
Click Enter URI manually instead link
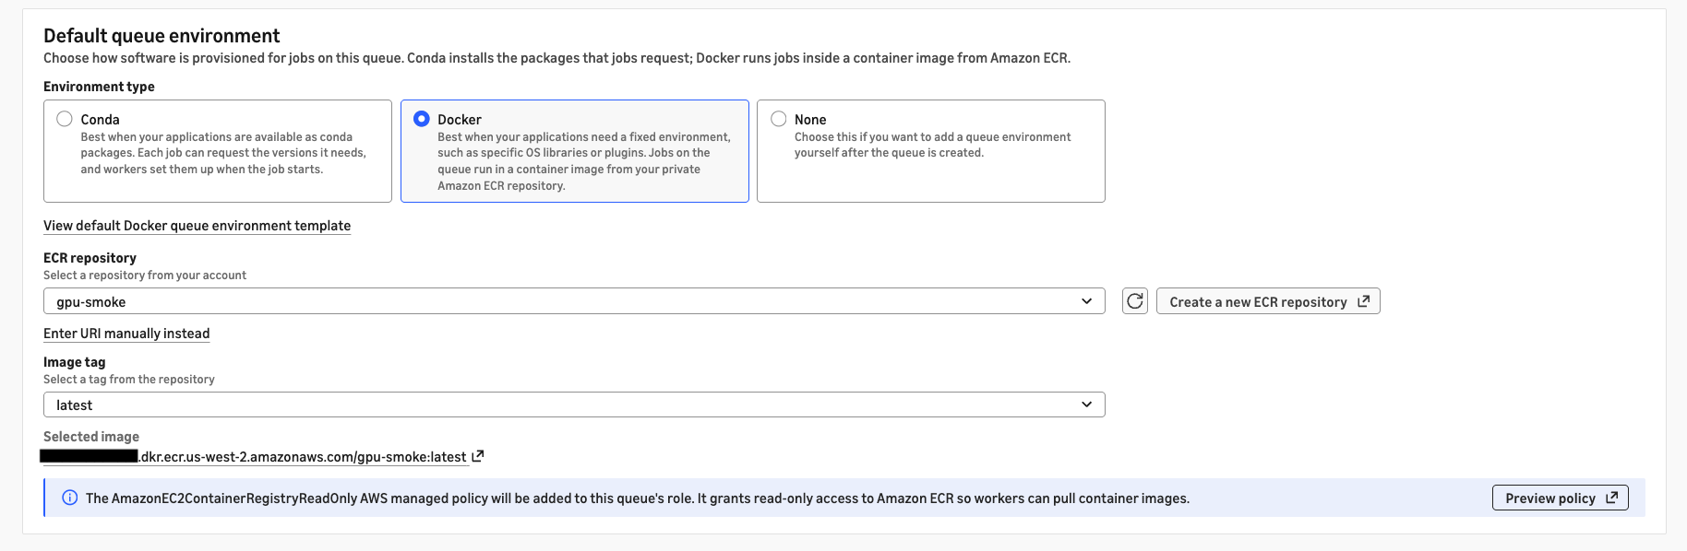coord(126,334)
